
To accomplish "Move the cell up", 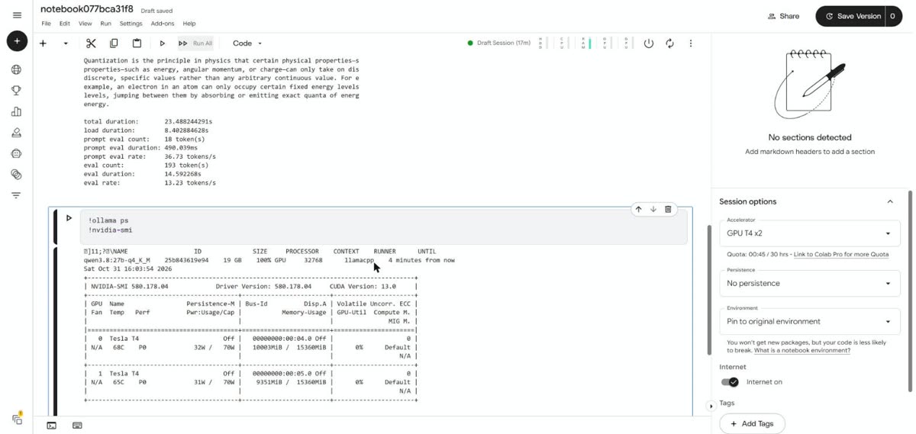I will pos(638,209).
